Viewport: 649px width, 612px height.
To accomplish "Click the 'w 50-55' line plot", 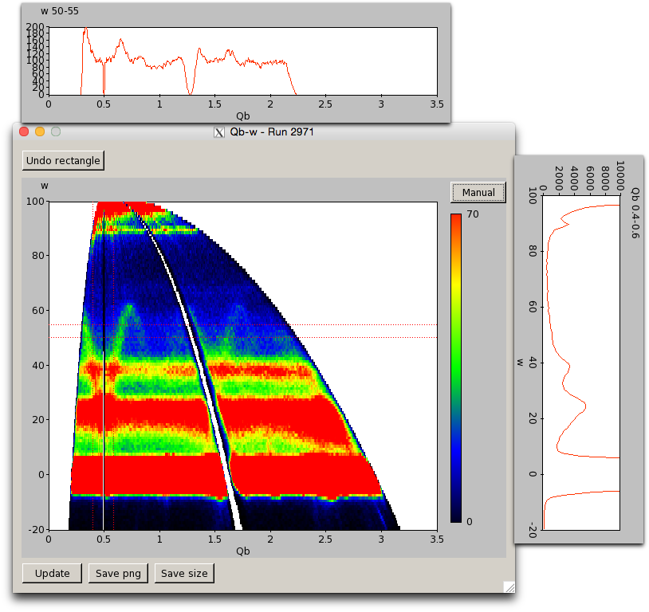I will (x=243, y=61).
